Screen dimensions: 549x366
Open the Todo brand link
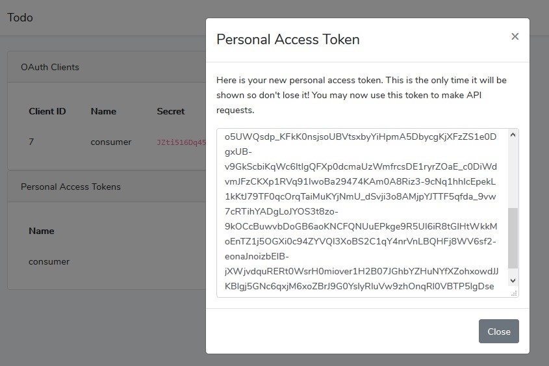click(x=20, y=18)
